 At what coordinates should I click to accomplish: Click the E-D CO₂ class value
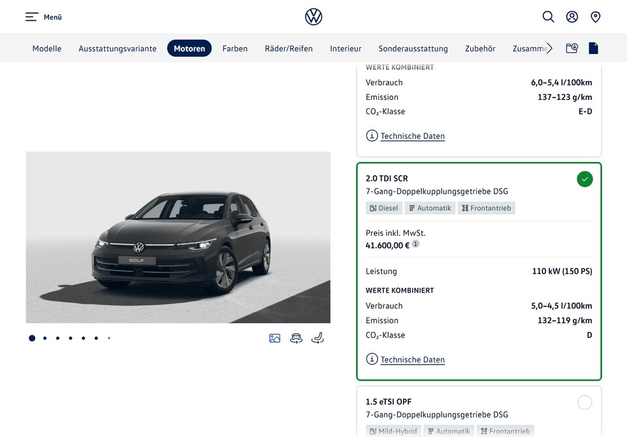(x=585, y=112)
